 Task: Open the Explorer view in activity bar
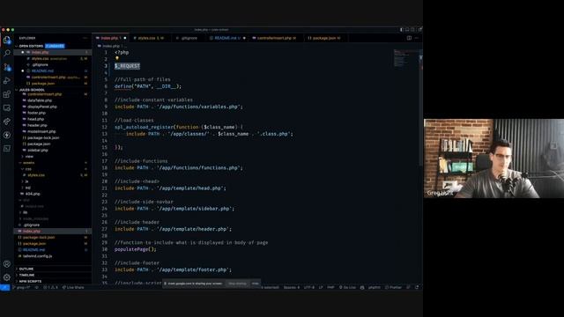pos(7,40)
